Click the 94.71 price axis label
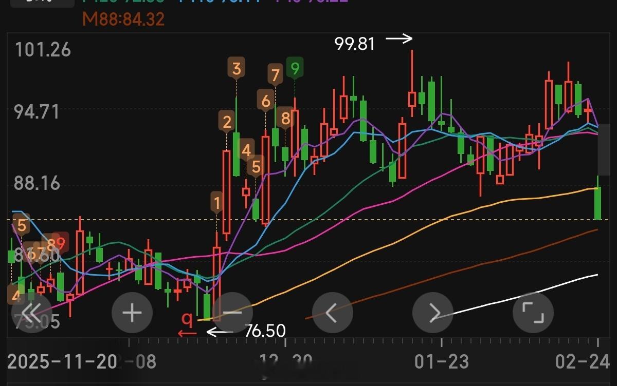617x386 pixels. (38, 111)
